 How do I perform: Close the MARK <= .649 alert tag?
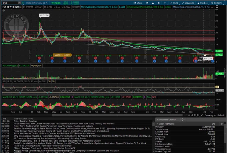pyautogui.click(x=69, y=55)
